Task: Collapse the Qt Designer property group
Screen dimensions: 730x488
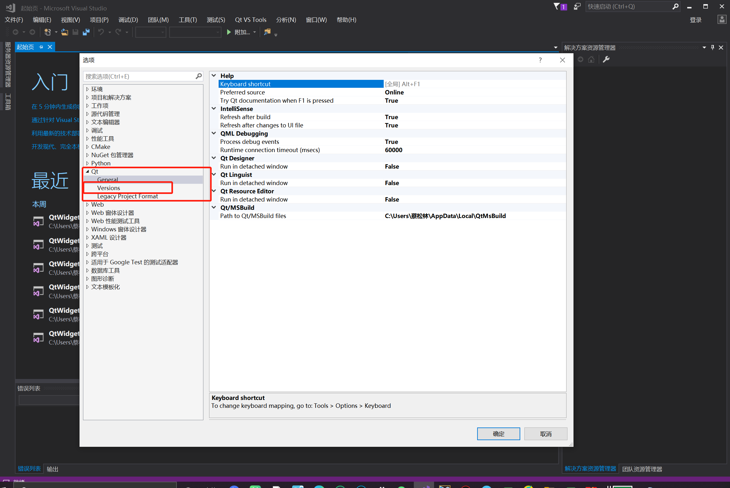Action: 214,158
